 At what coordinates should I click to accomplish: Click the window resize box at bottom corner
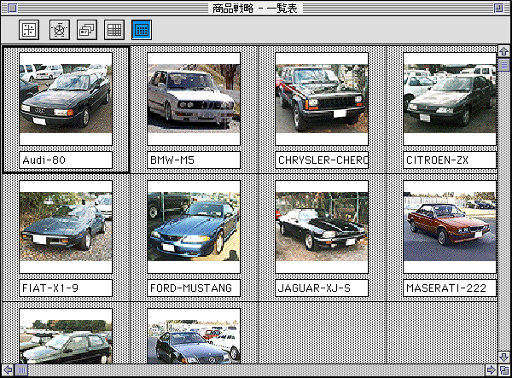pos(504,370)
